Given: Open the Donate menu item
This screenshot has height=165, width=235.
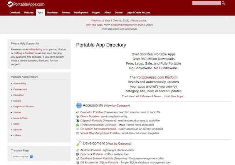Looking at the screenshot, I should [119, 13].
